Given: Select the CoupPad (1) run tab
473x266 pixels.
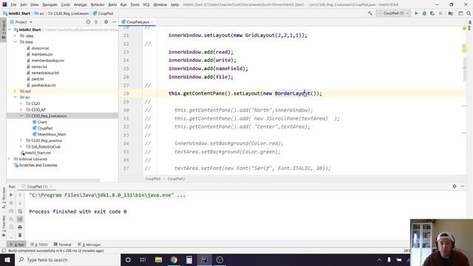Looking at the screenshot, I should pos(37,187).
